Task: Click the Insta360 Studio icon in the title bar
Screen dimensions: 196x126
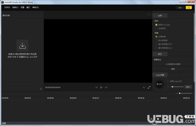Action: (3, 2)
